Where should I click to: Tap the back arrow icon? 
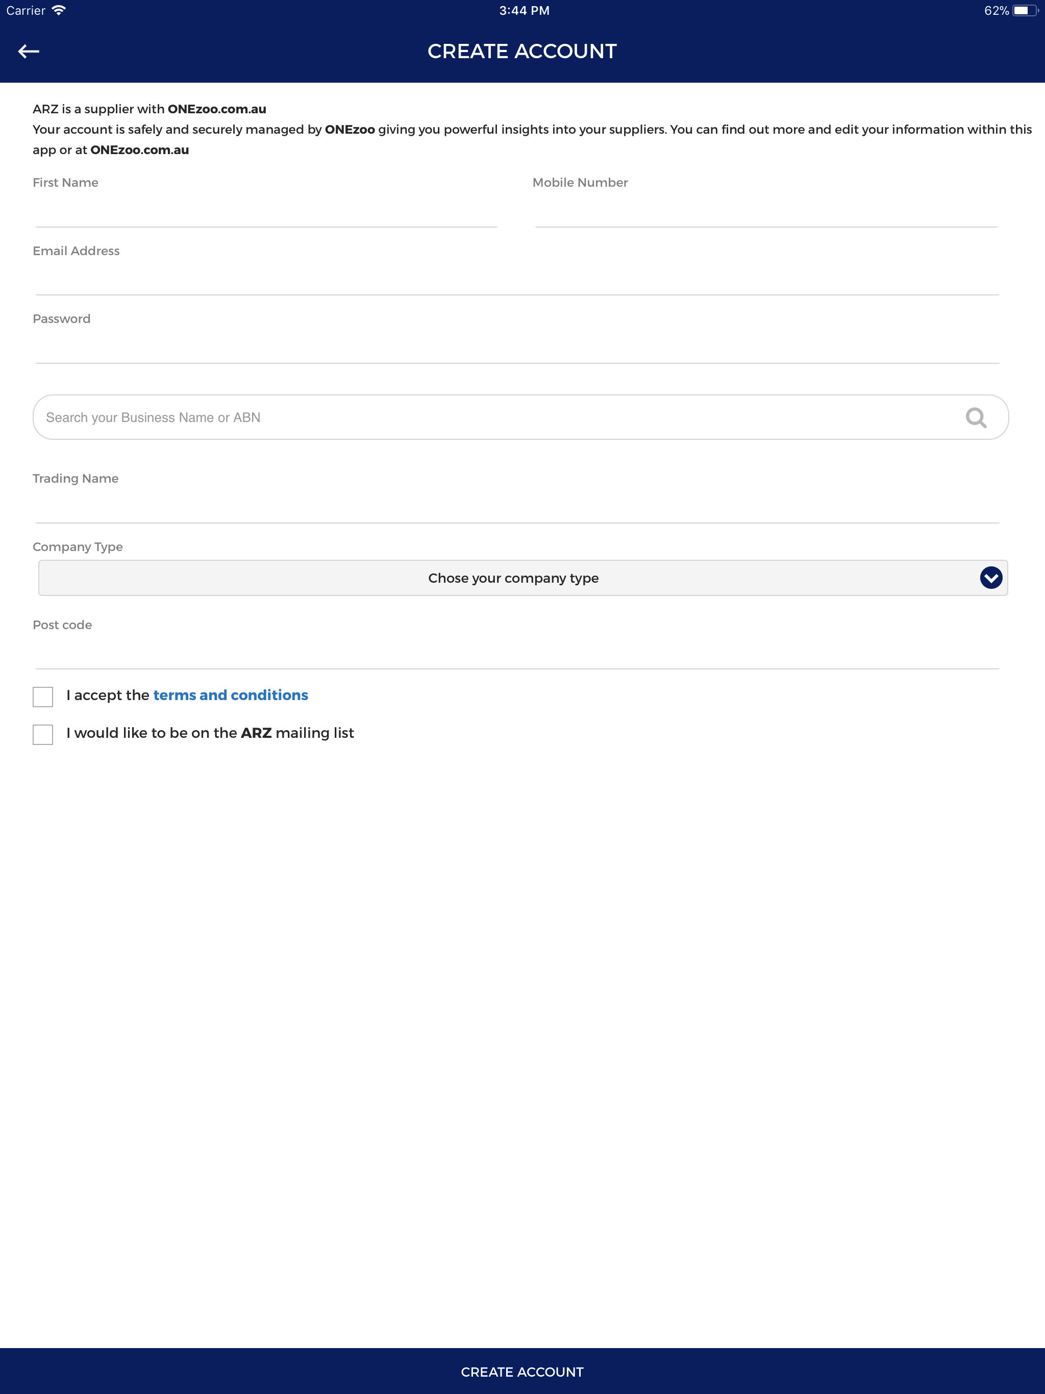[29, 51]
